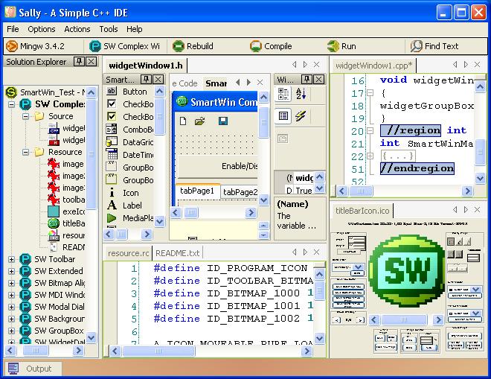Expand the SW Toolbar project node

tap(11, 260)
